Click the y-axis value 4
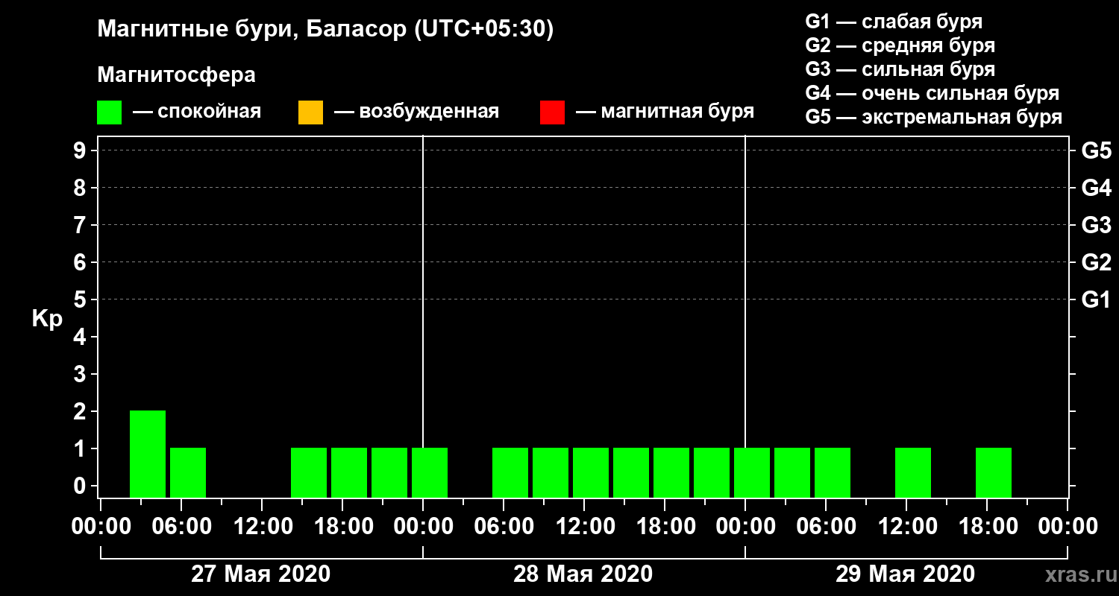 81,337
